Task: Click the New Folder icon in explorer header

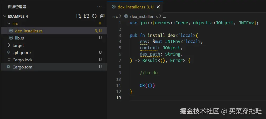Action: (x=87, y=16)
